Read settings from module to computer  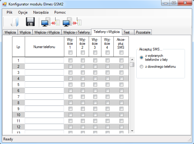click(x=50, y=22)
